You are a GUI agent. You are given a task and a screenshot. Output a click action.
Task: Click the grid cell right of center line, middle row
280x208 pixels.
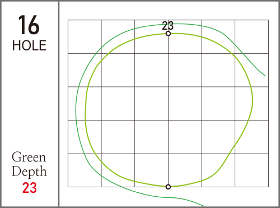(185, 103)
